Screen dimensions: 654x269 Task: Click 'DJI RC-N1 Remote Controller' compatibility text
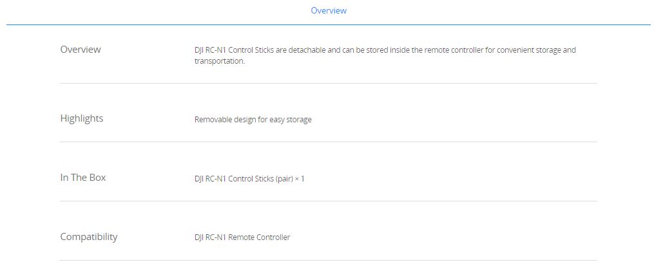tap(242, 237)
